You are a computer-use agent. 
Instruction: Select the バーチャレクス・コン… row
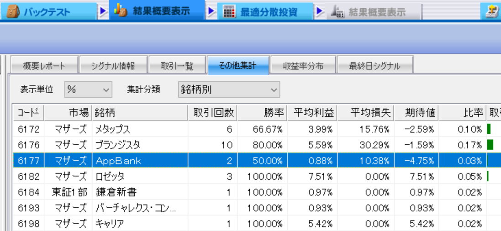[257, 208]
